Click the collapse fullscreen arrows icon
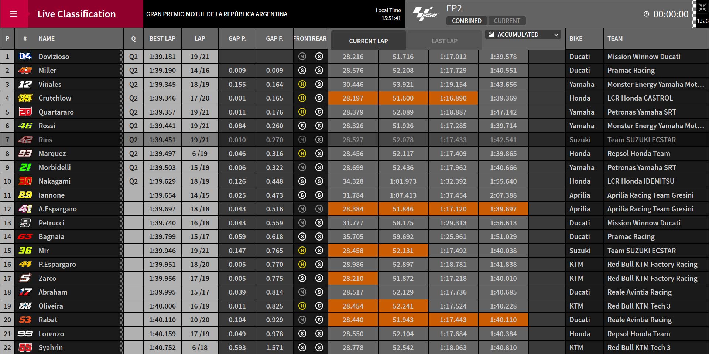The height and width of the screenshot is (354, 709). (702, 7)
